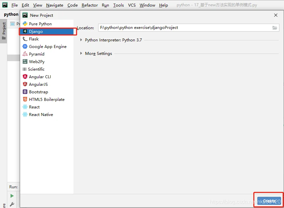Open the Run menu

coord(105,5)
